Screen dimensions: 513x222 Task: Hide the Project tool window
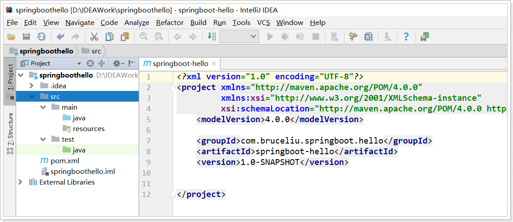(132, 63)
